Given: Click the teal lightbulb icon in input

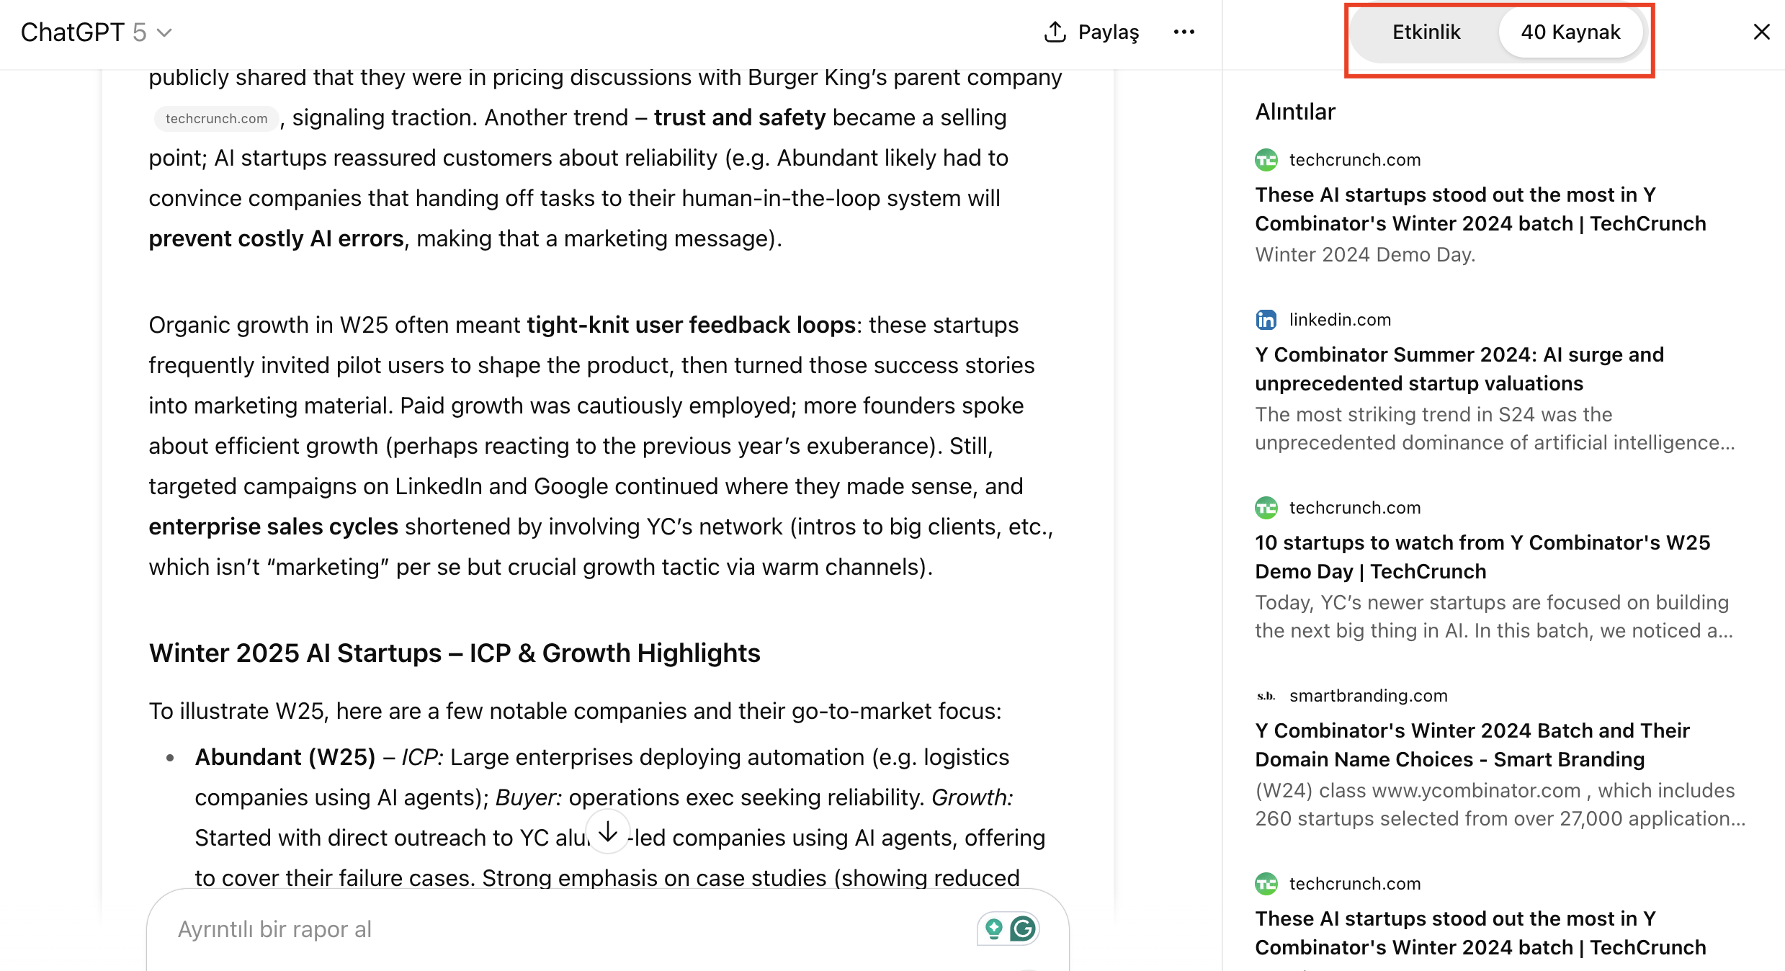Looking at the screenshot, I should point(994,929).
